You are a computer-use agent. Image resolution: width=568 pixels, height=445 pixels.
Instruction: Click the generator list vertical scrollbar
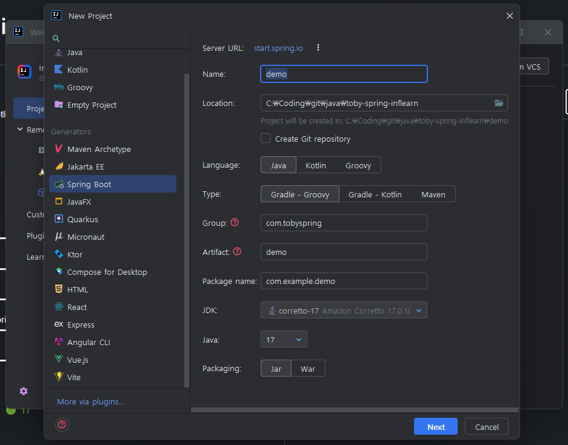point(187,231)
